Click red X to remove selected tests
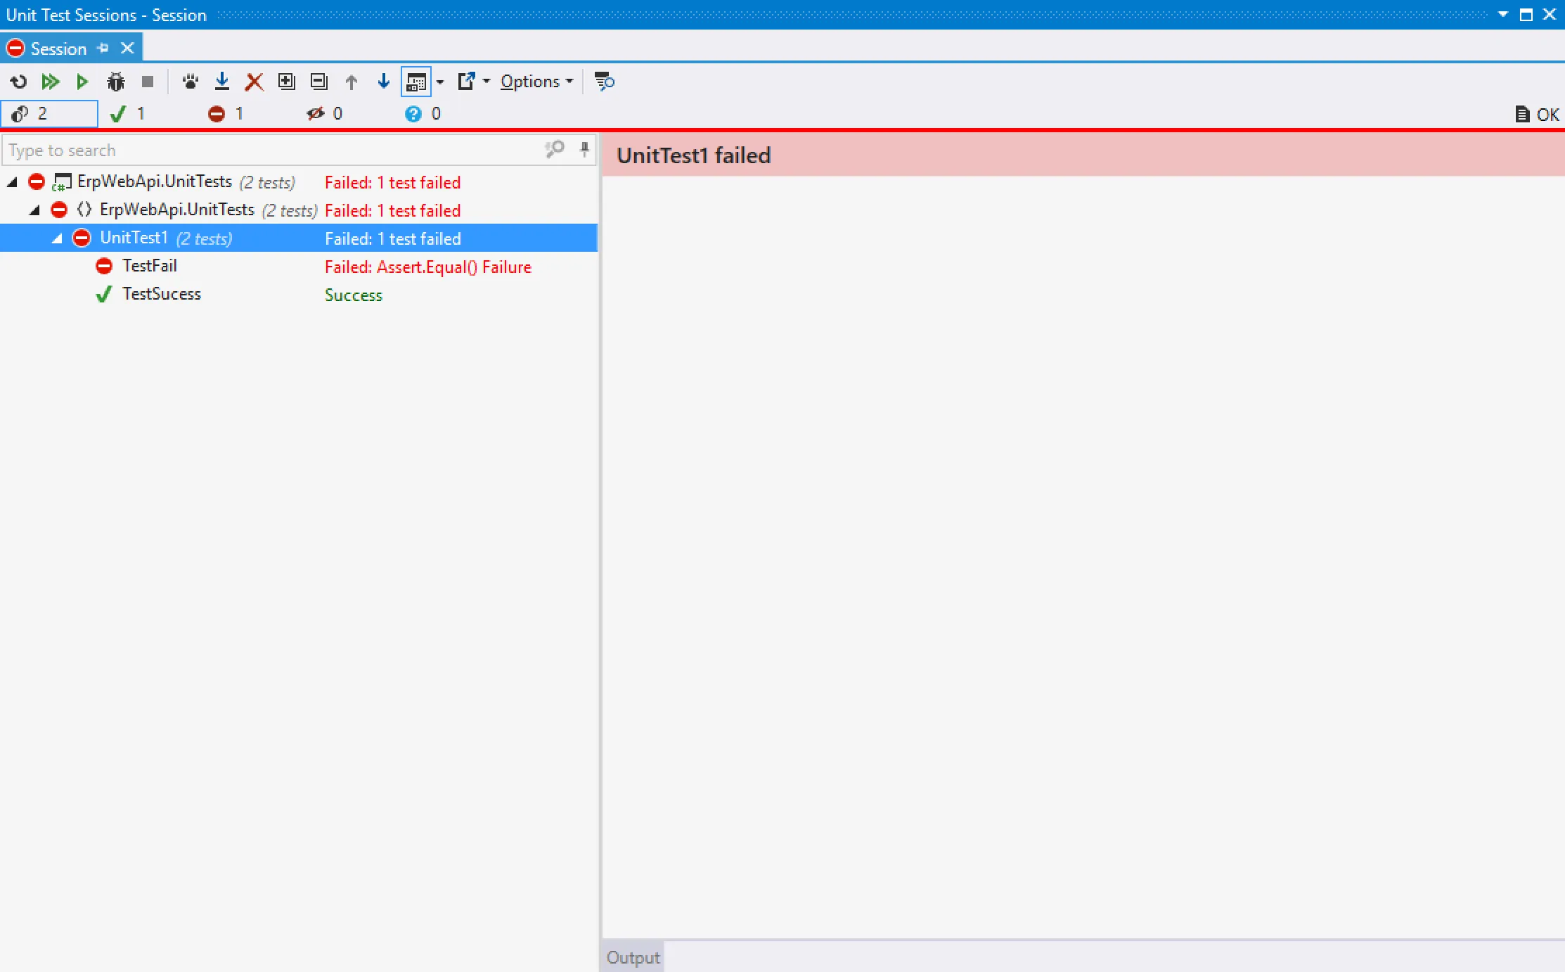1565x972 pixels. pos(254,82)
